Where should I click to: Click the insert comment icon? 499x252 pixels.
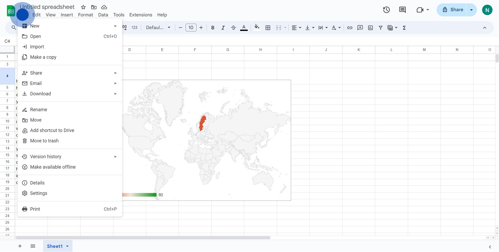pyautogui.click(x=360, y=28)
